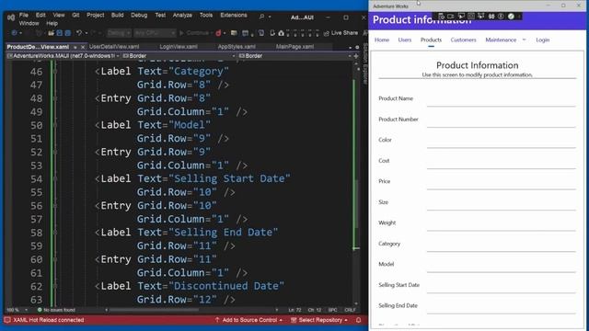
Task: Open the Project menu
Action: tap(96, 15)
